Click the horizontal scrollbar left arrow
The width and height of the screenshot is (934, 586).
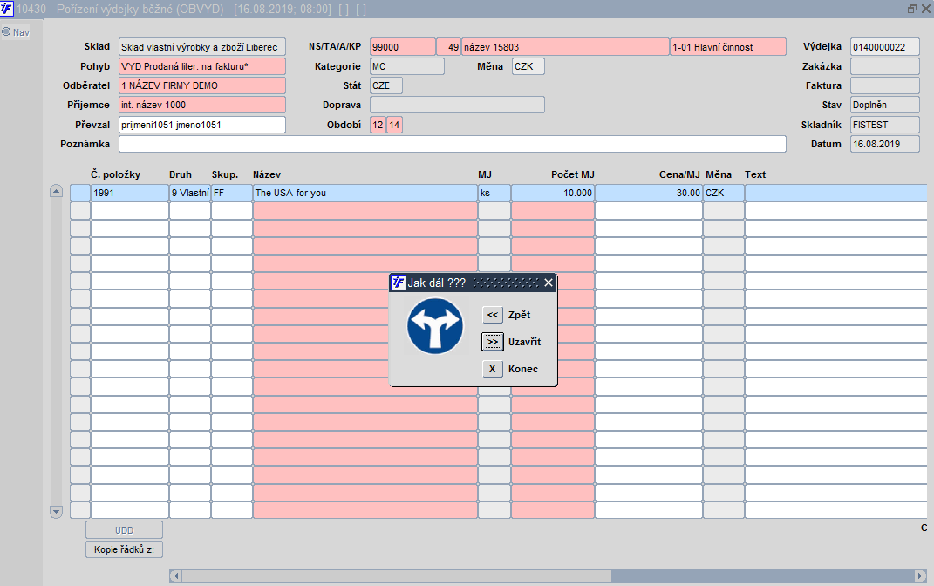[x=175, y=576]
